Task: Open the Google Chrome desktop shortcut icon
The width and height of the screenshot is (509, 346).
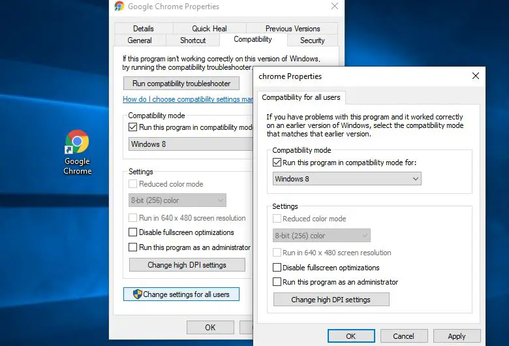Action: (x=77, y=152)
